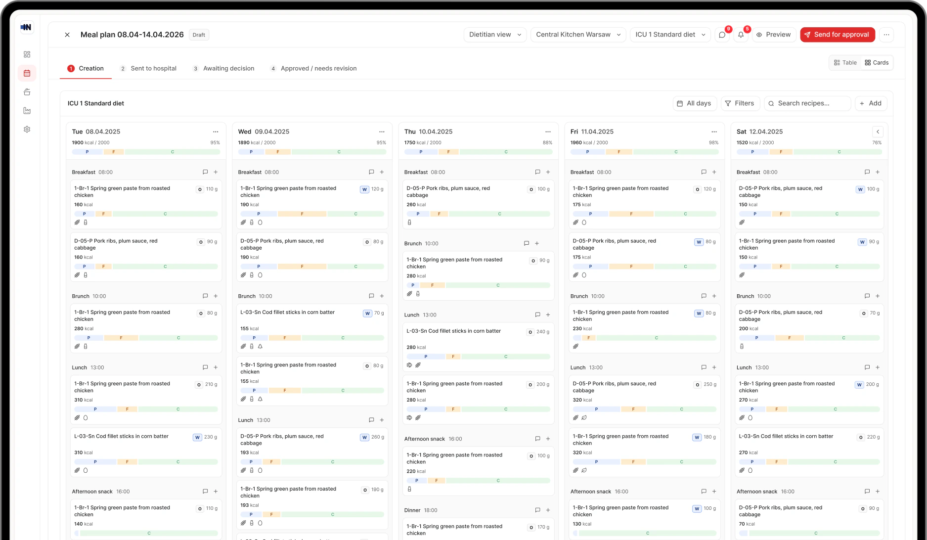The width and height of the screenshot is (927, 540).
Task: Add dish to Wednesday Brunch with plus
Action: click(x=382, y=296)
